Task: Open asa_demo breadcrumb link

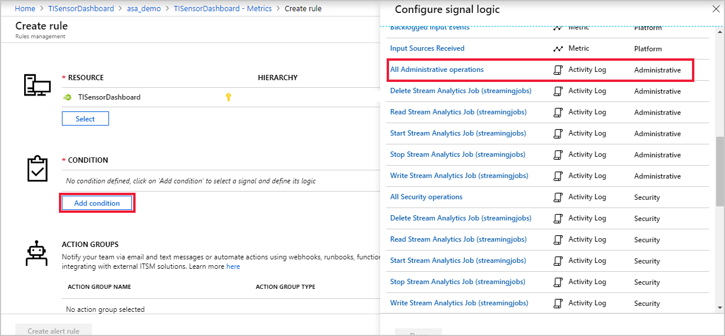Action: coord(144,9)
